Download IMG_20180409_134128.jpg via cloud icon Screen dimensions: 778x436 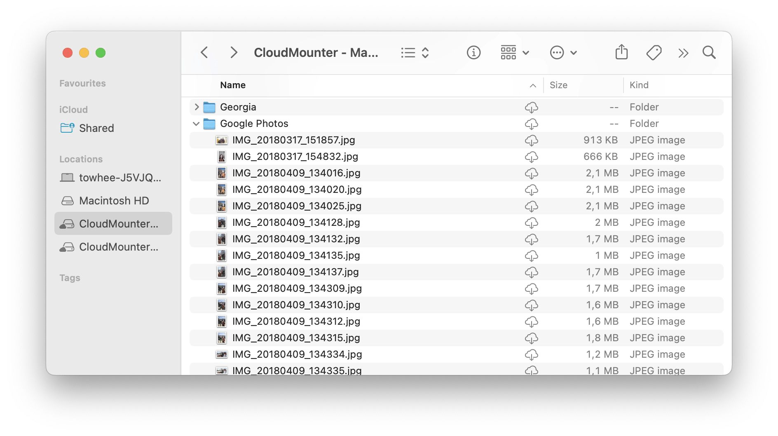coord(532,223)
